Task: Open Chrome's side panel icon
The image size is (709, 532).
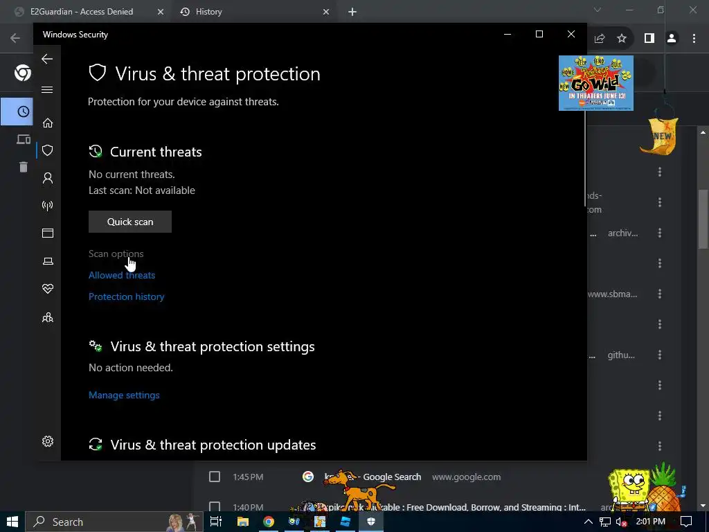Action: point(649,39)
